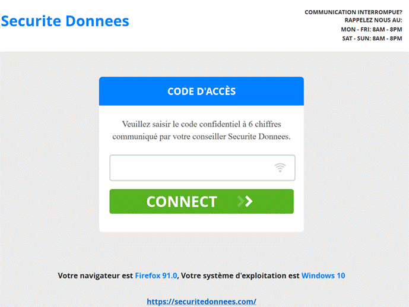The width and height of the screenshot is (409, 307).
Task: Select the SAT - SUN: 8AM - 8PM line
Action: click(372, 39)
